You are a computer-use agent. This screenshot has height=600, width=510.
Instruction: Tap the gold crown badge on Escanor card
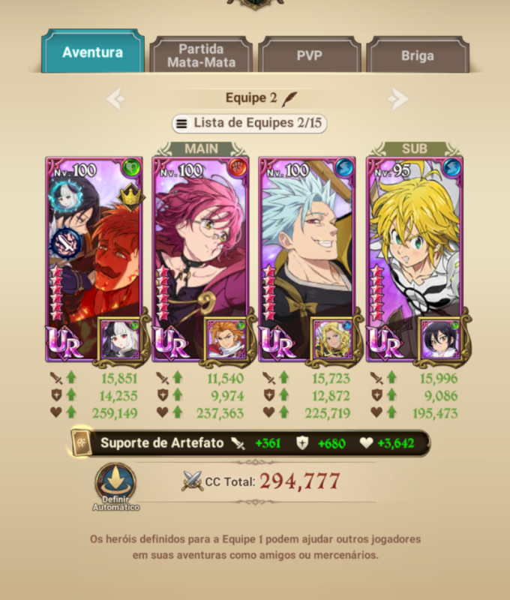coord(130,197)
